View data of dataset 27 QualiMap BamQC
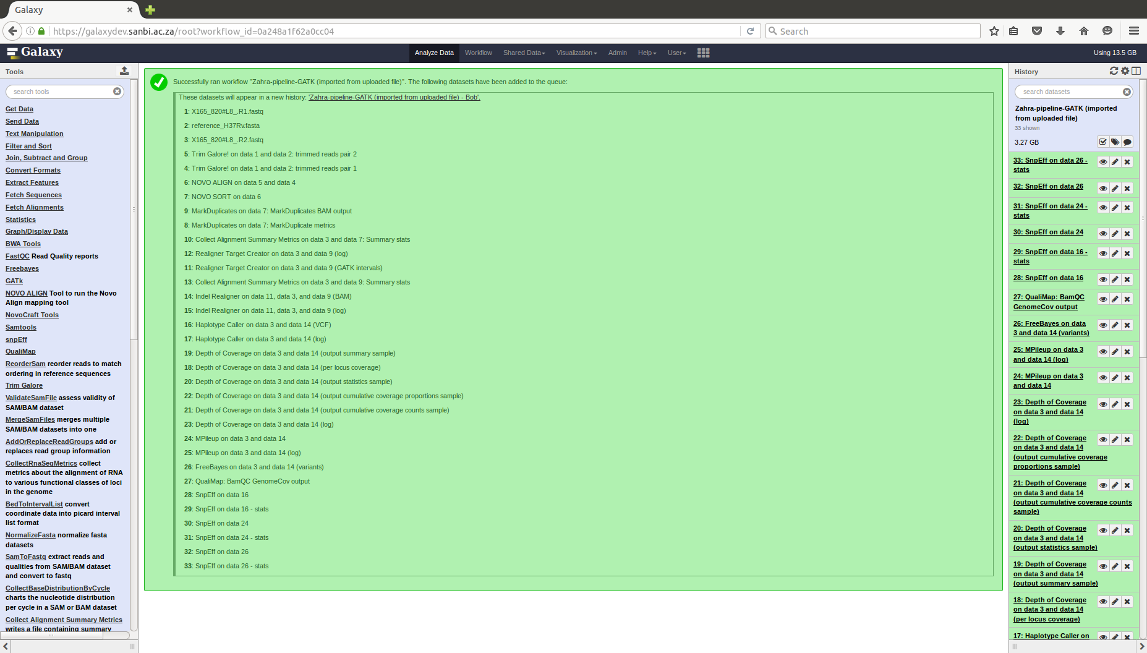 coord(1102,299)
